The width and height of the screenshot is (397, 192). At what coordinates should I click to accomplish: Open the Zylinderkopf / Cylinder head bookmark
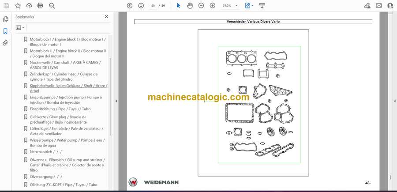point(64,77)
